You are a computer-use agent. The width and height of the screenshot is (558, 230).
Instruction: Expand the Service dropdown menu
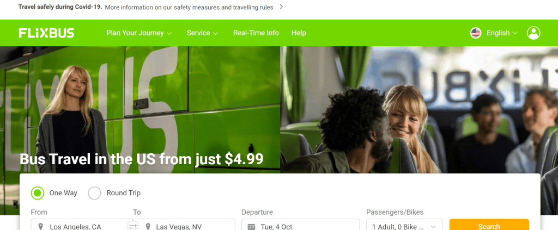pyautogui.click(x=203, y=33)
